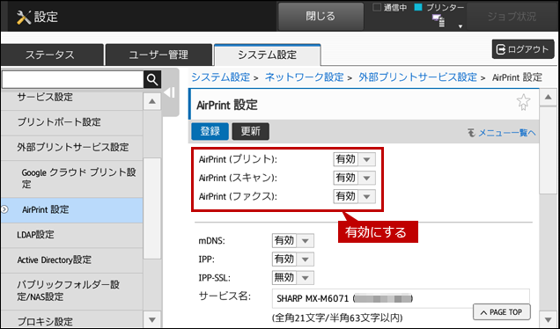Click sidebar scrollbar up arrow
Image resolution: width=560 pixels, height=329 pixels.
(x=152, y=101)
